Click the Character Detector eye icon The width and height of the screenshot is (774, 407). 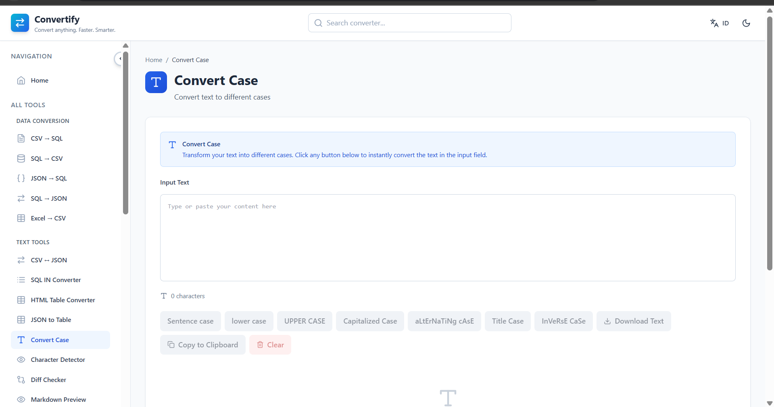(21, 359)
